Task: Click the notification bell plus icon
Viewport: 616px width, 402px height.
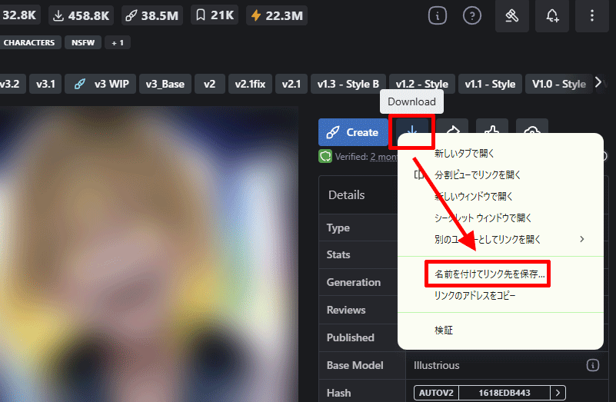Action: [x=552, y=15]
